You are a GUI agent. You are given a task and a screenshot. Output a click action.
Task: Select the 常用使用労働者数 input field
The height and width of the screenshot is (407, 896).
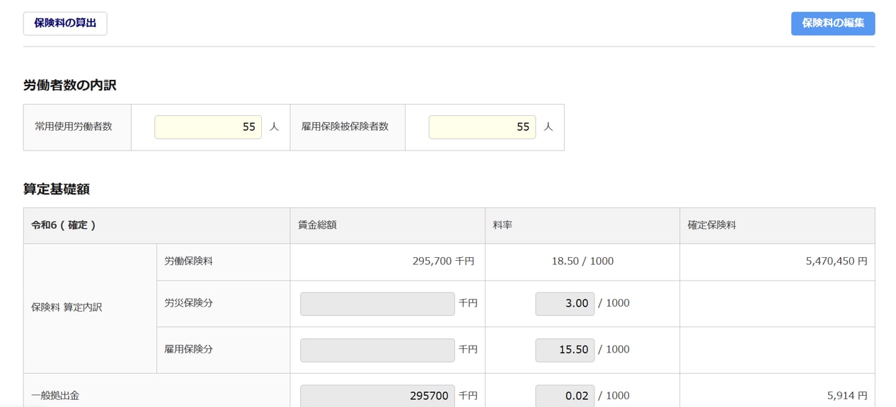208,127
